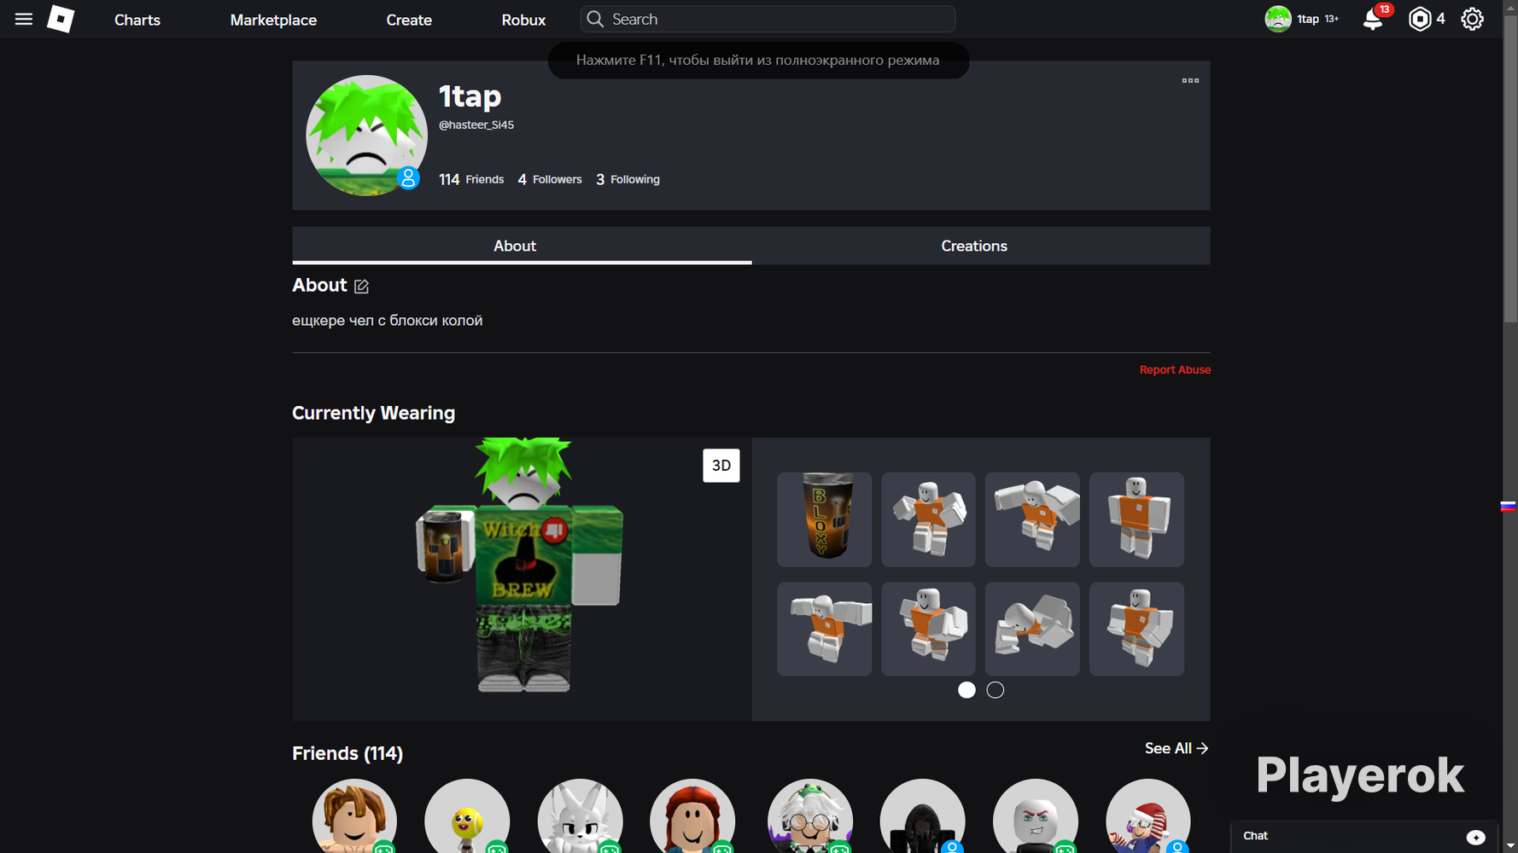Click the Russian flag language indicator
Viewport: 1518px width, 853px height.
coord(1509,506)
